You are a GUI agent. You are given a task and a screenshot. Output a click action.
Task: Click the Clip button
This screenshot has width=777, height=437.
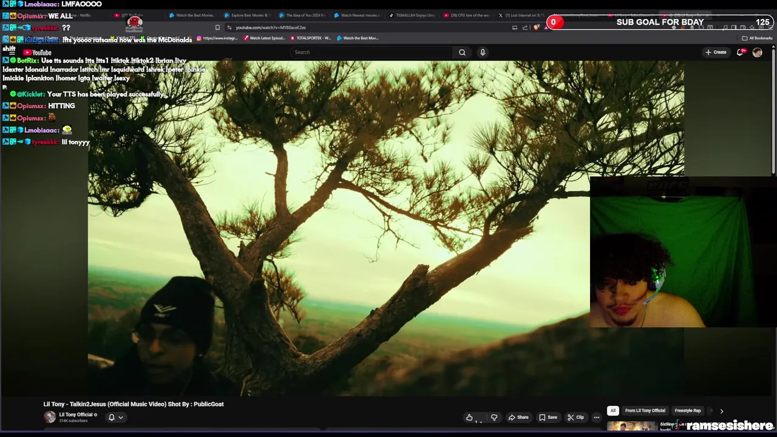point(575,417)
